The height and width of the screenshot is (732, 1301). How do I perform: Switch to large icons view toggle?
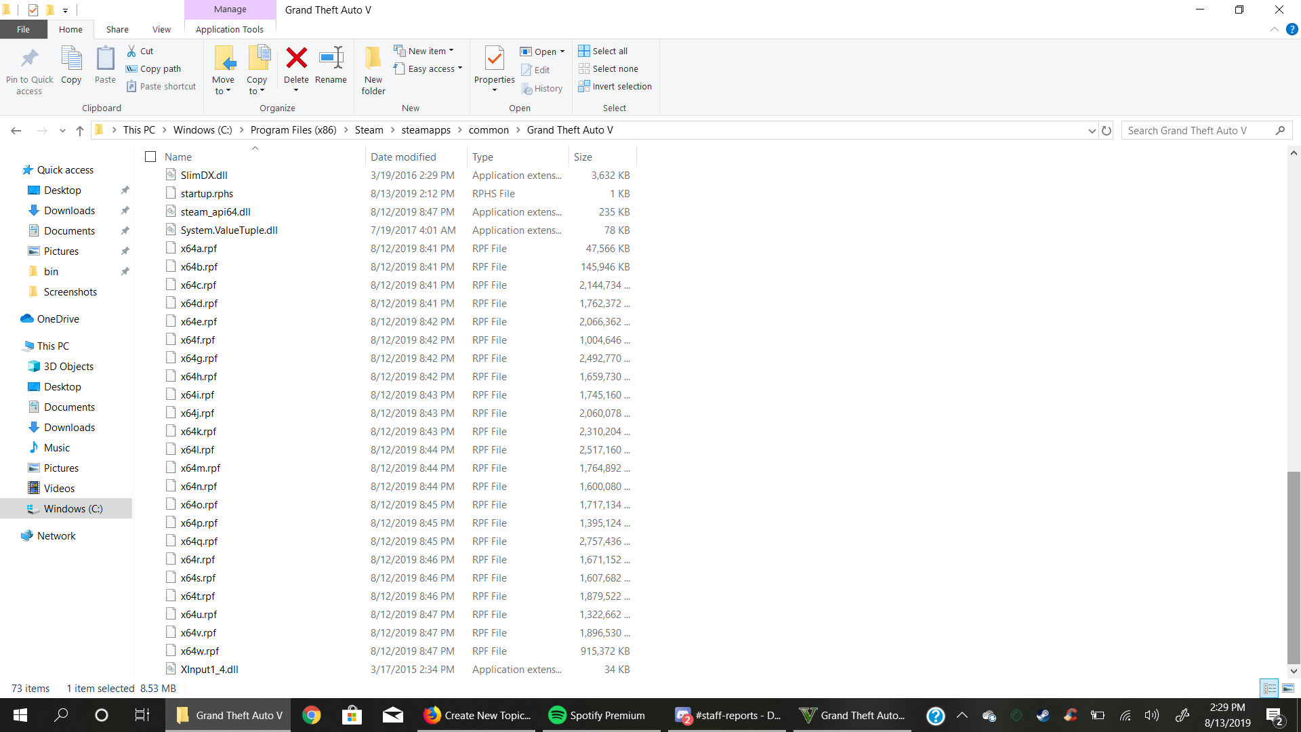[x=1288, y=688]
